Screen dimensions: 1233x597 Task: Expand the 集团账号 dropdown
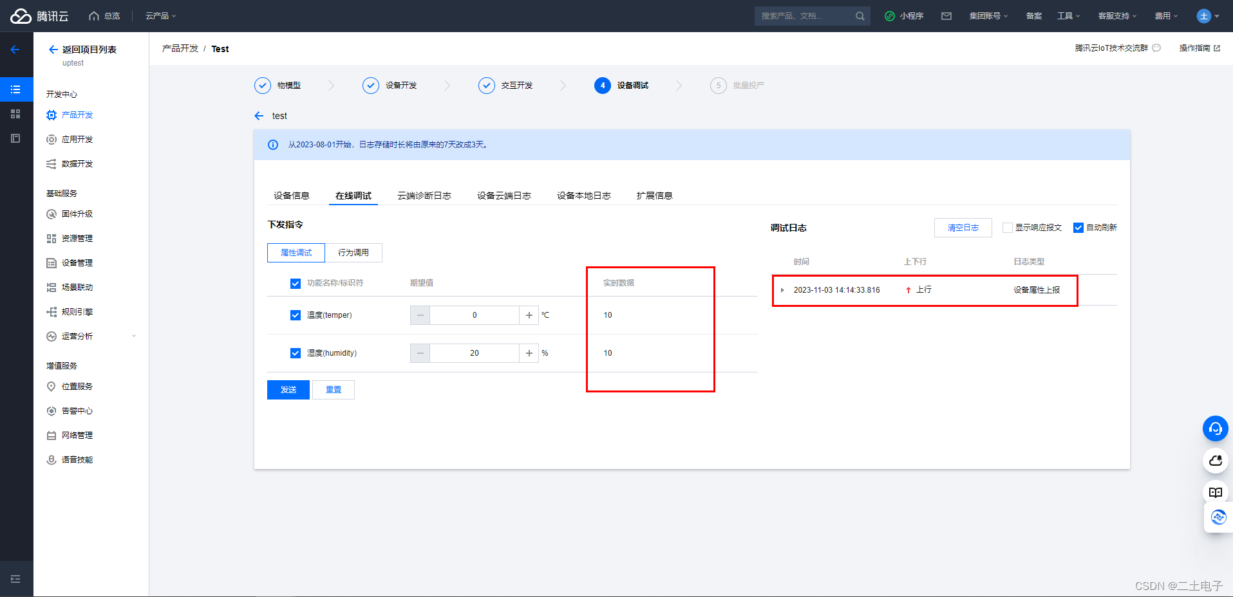[x=988, y=16]
